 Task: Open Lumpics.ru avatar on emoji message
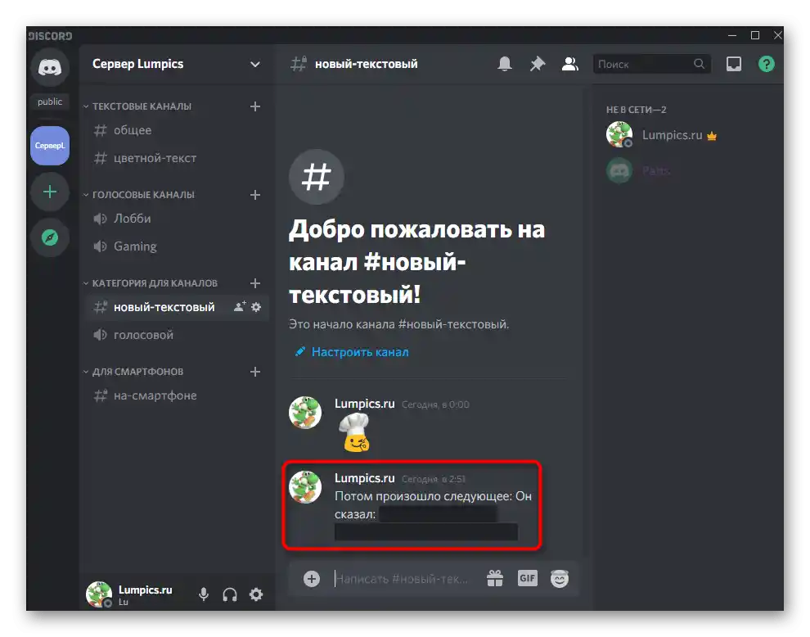click(305, 413)
